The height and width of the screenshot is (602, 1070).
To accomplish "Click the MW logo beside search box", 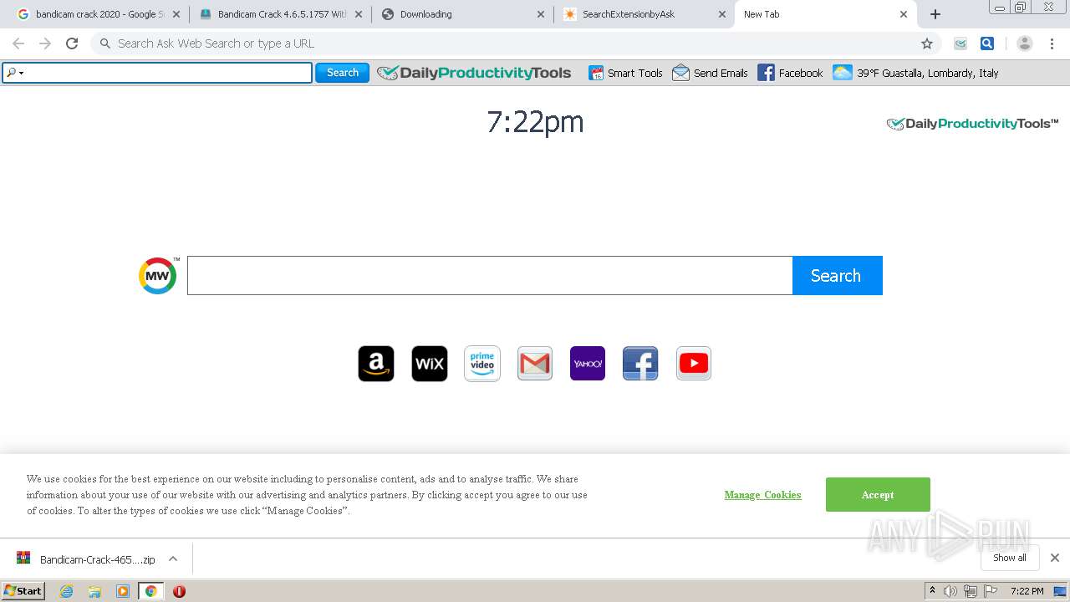I will click(158, 276).
